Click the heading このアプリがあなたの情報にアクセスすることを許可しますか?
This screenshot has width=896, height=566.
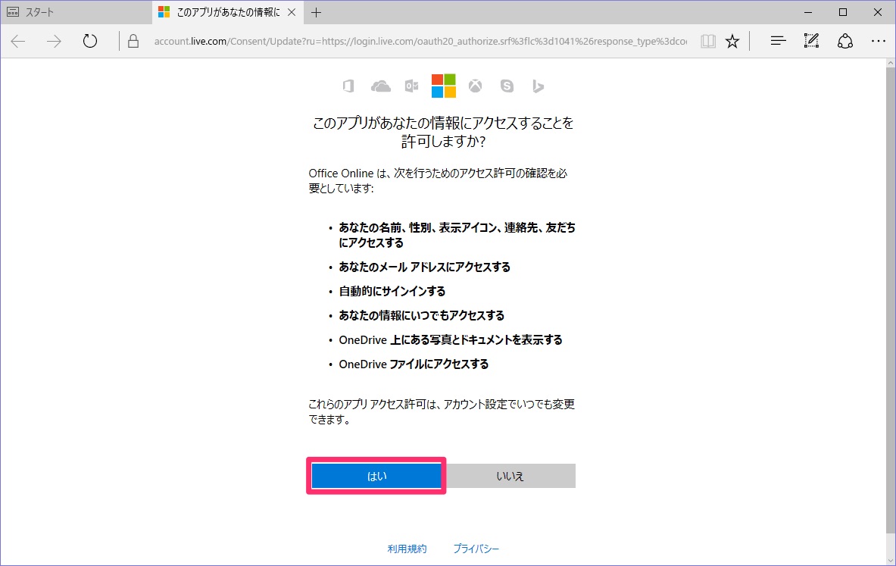pyautogui.click(x=443, y=132)
